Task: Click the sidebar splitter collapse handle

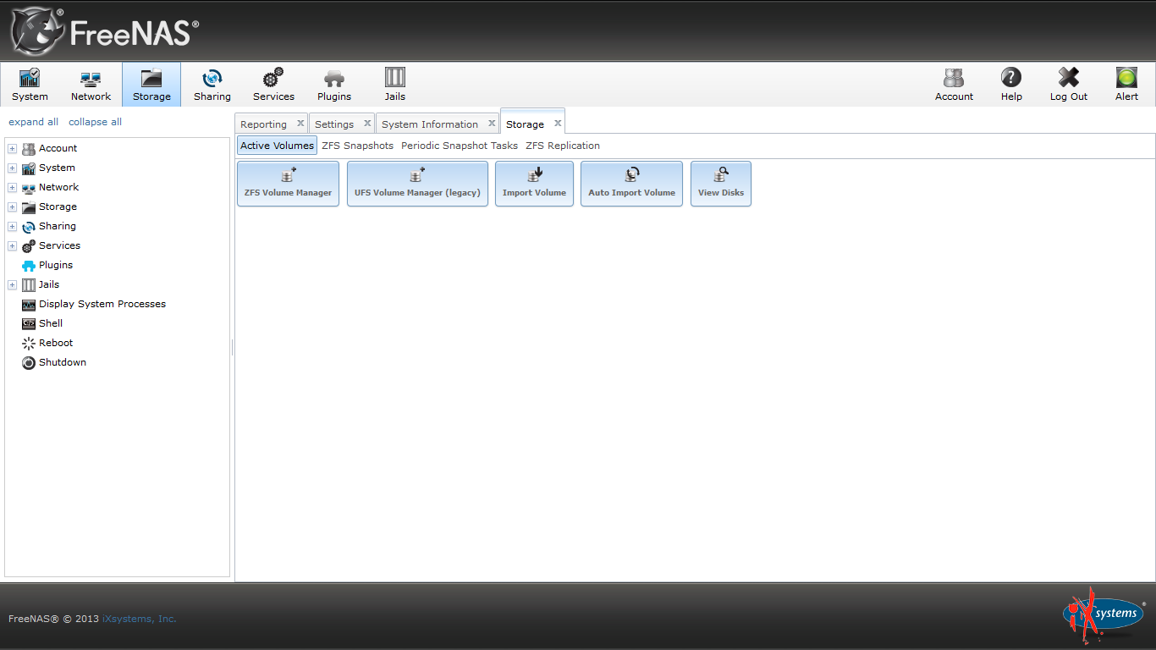Action: tap(233, 348)
